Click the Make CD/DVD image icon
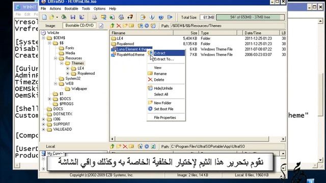 point(95,17)
